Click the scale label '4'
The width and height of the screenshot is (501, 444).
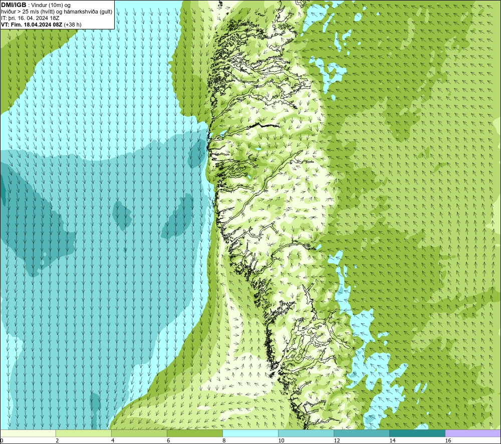(113, 441)
